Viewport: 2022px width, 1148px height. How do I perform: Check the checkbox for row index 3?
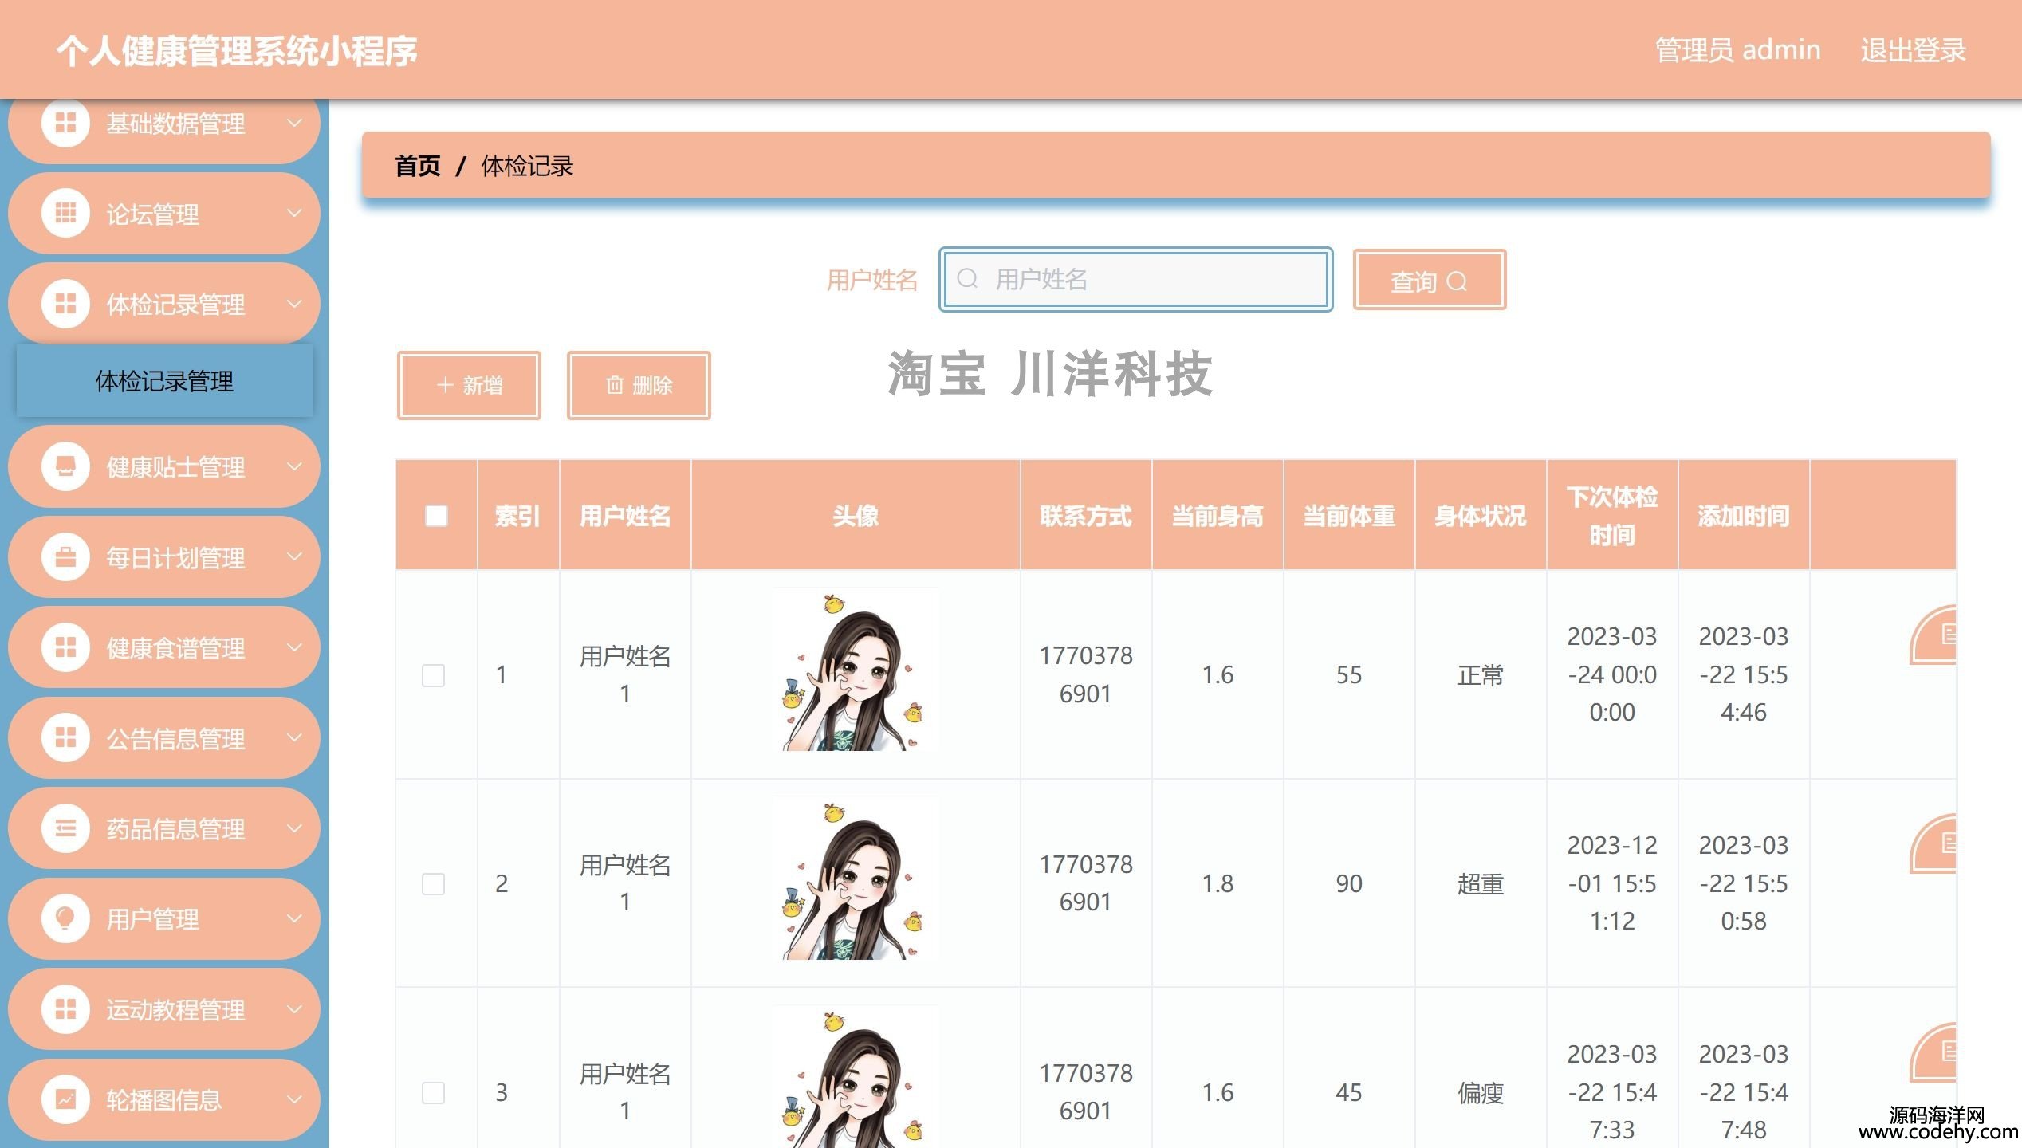[x=433, y=1092]
